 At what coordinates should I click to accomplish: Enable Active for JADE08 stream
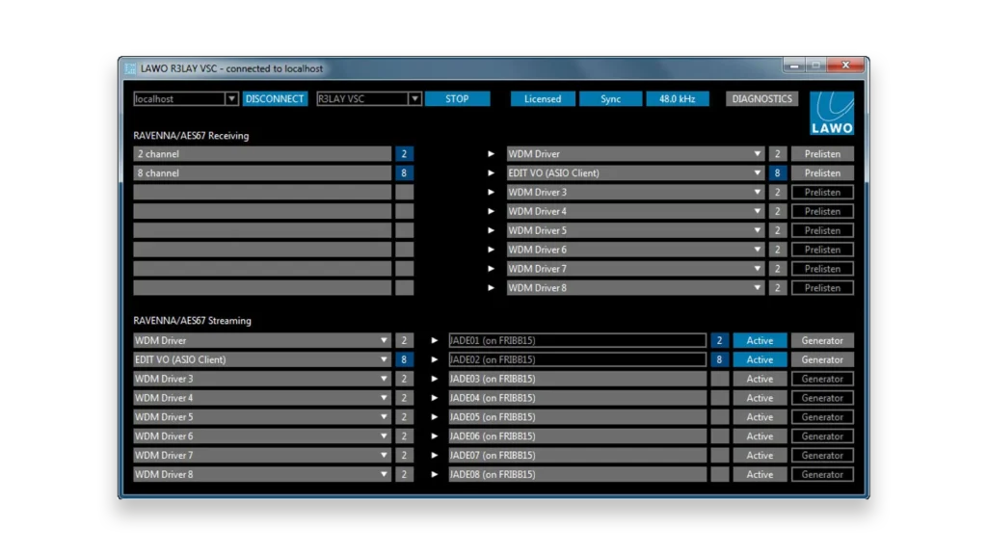tap(760, 474)
